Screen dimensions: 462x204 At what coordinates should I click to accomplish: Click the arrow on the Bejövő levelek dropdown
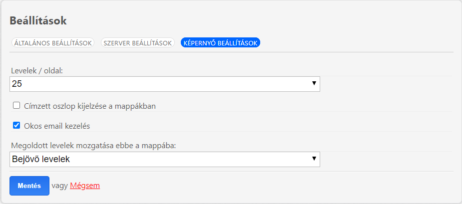pyautogui.click(x=314, y=159)
